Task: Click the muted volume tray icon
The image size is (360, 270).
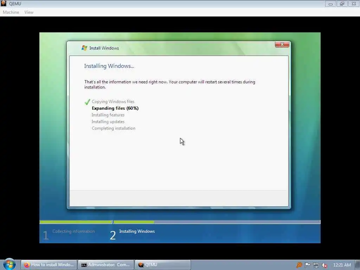Action: click(324, 265)
